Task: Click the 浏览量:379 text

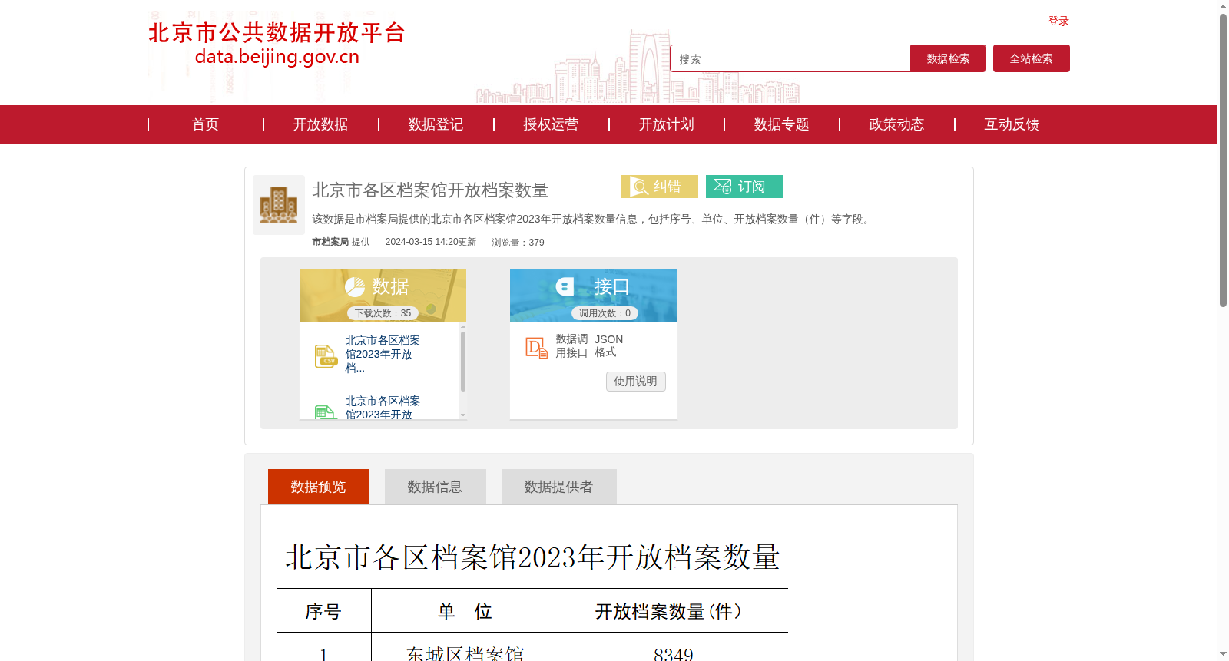Action: pyautogui.click(x=518, y=242)
